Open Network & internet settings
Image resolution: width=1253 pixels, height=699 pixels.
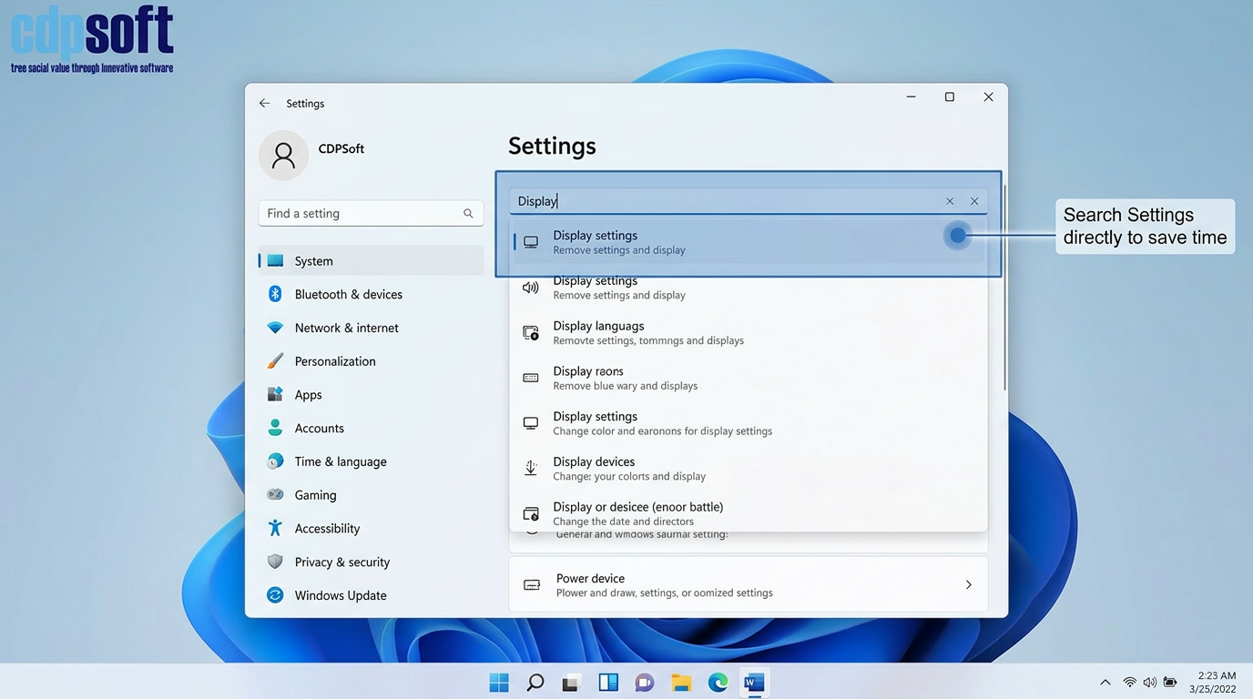tap(346, 328)
